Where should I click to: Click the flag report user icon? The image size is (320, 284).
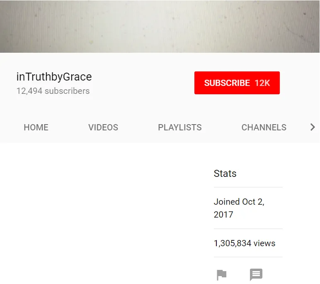point(221,275)
